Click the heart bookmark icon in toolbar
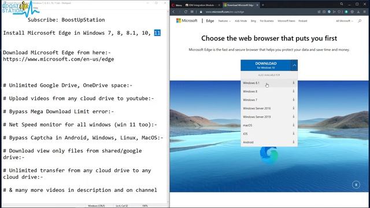The height and width of the screenshot is (208, 370). pyautogui.click(x=339, y=12)
